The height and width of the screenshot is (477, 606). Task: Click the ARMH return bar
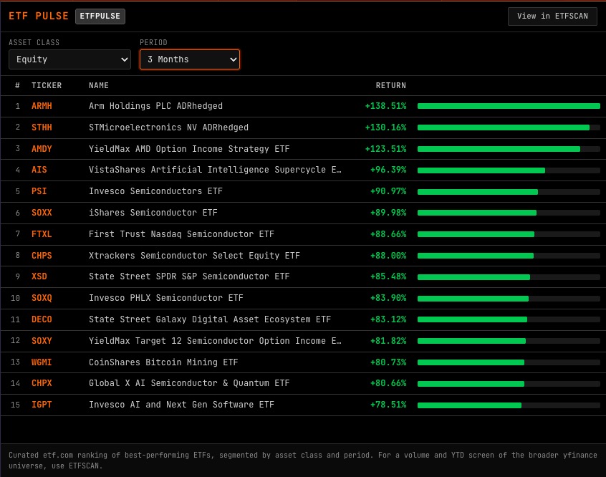coord(509,106)
